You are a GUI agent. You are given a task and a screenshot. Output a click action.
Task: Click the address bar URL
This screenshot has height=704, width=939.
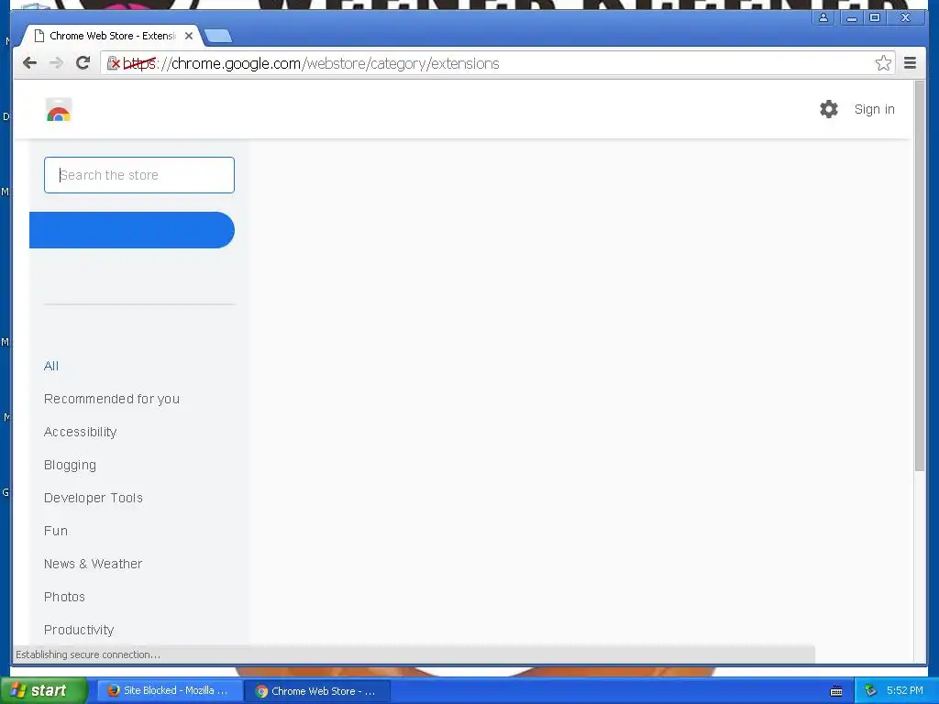pyautogui.click(x=312, y=63)
